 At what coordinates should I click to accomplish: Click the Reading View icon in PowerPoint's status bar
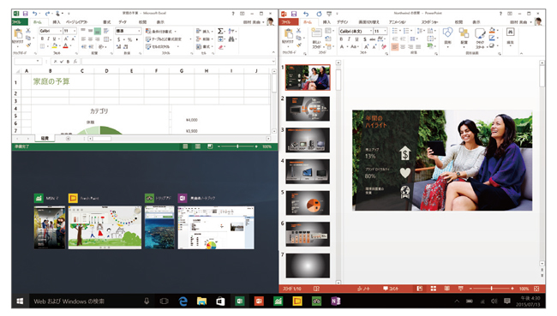tap(446, 289)
